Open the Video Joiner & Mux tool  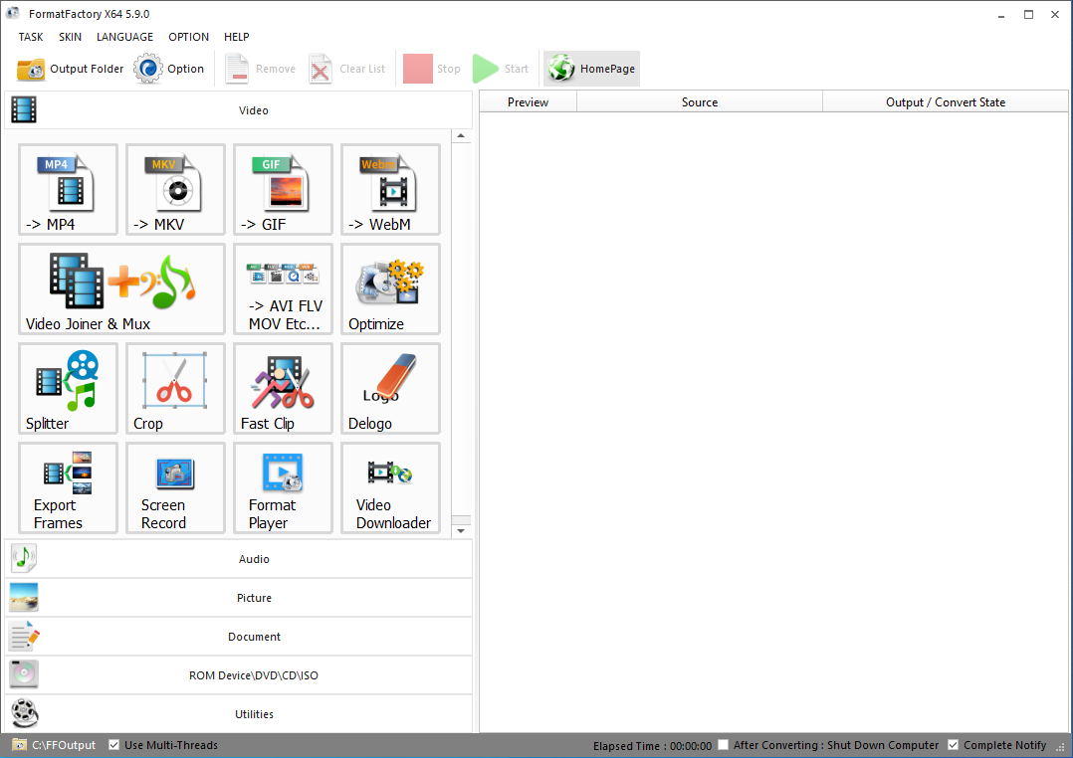coord(121,288)
